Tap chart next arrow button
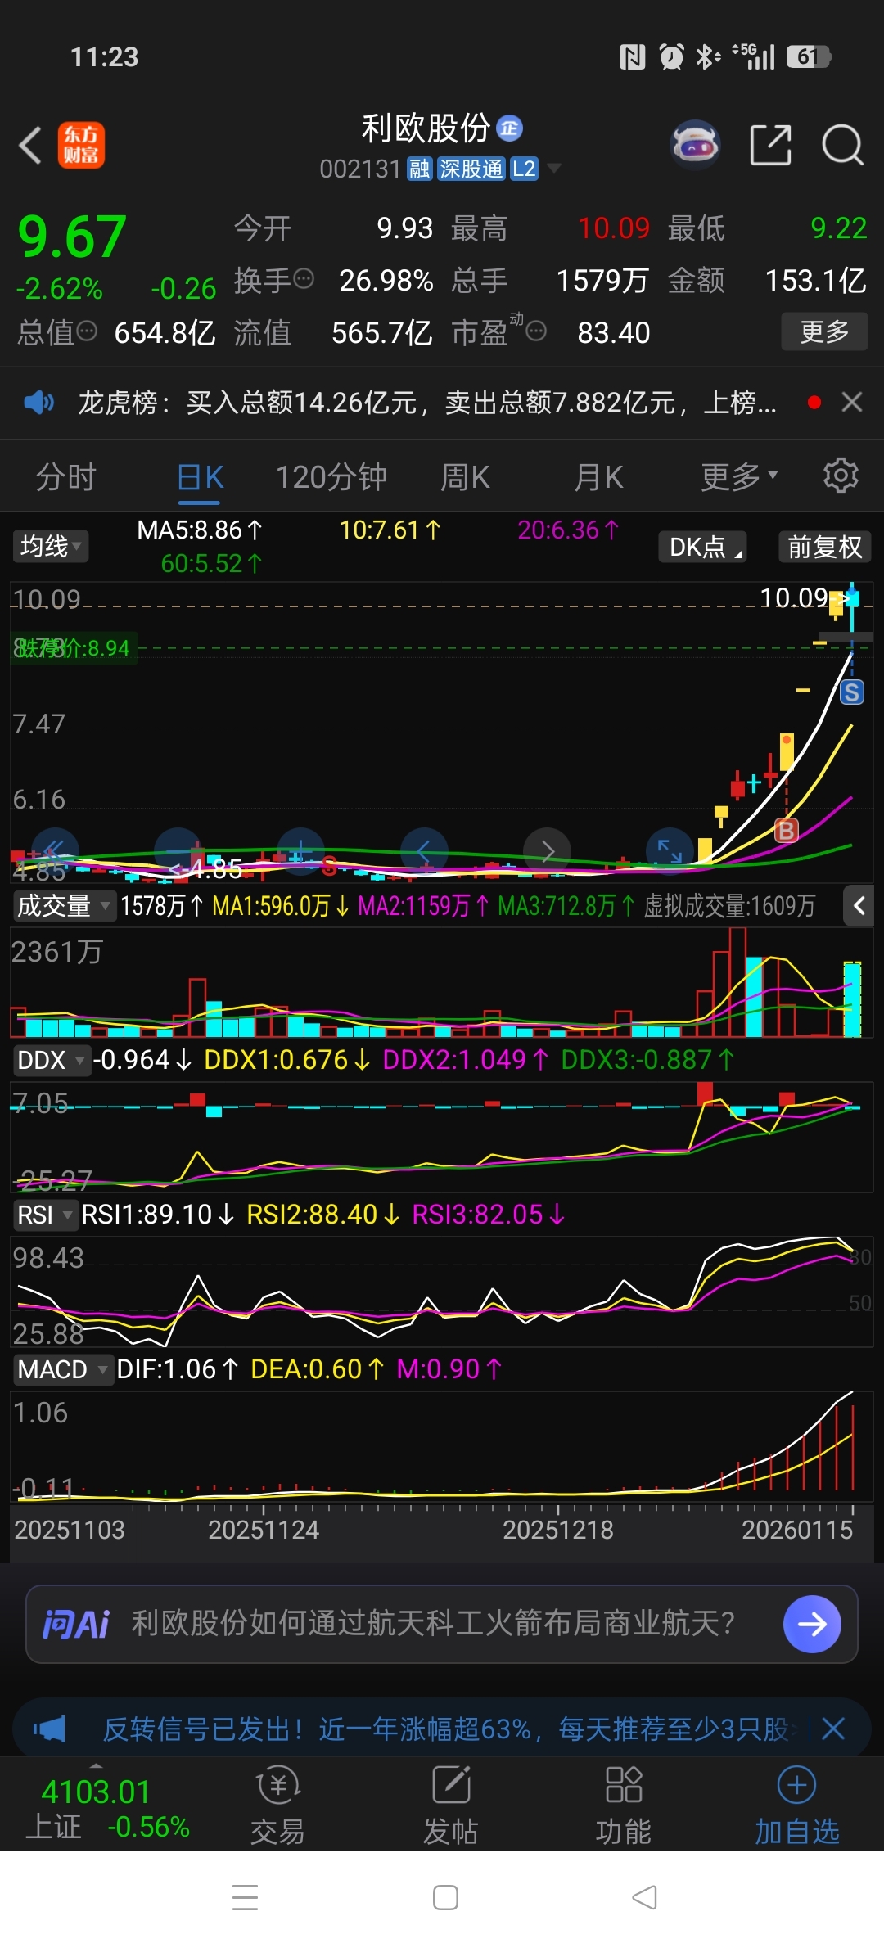Viewport: 884px width, 1943px height. click(x=547, y=850)
